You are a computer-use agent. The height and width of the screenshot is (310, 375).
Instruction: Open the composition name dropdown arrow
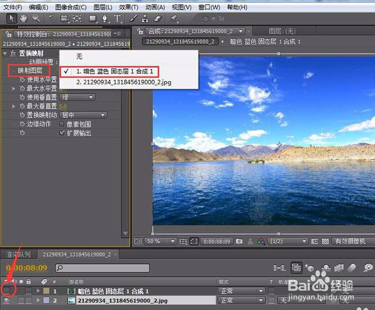[x=240, y=31]
